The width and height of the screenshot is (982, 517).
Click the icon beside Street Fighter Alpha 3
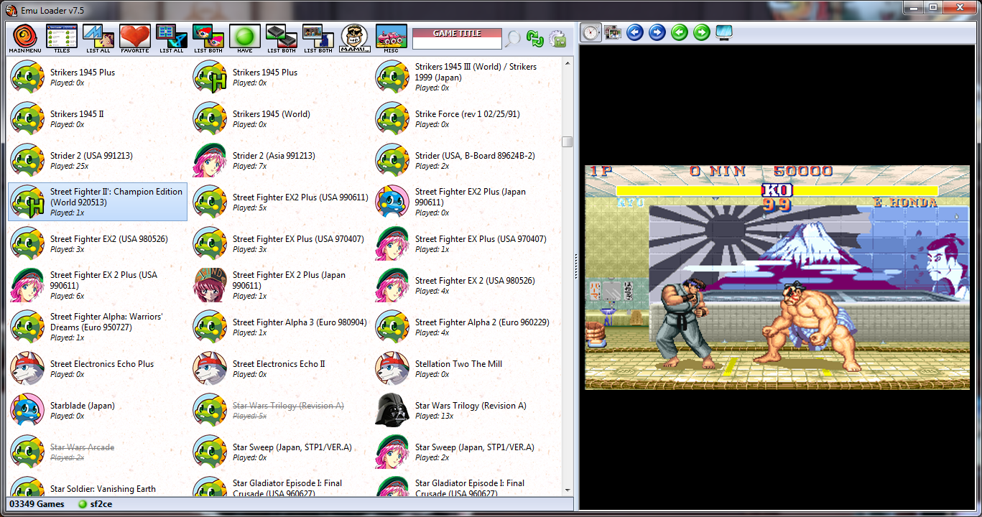(210, 327)
